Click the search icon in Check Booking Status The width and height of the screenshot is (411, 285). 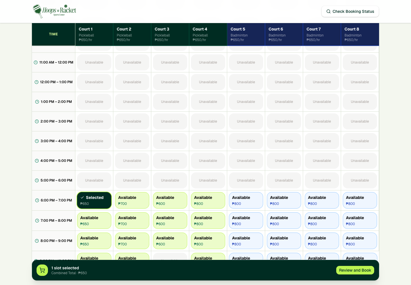(329, 11)
